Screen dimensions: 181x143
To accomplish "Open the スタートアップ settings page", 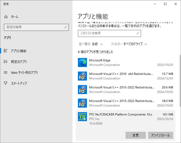I will pos(19,83).
